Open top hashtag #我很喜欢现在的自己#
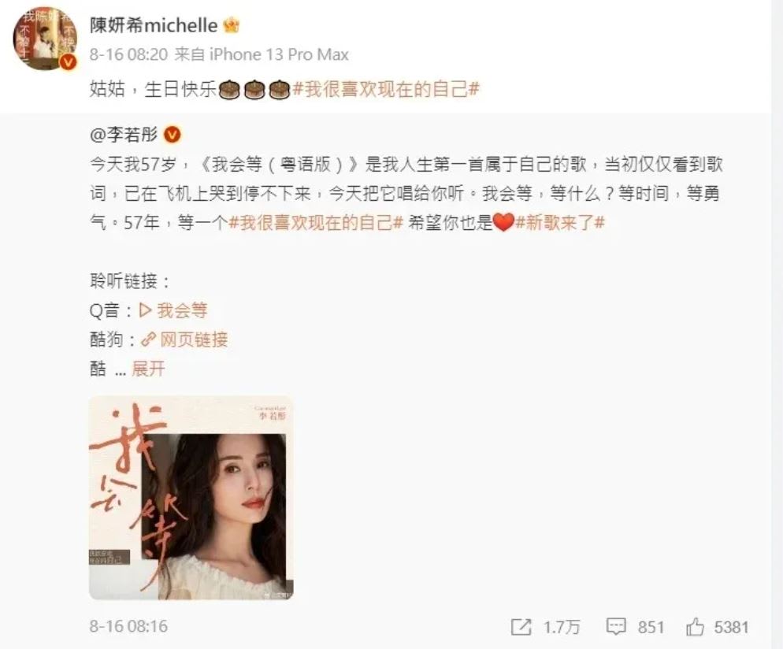This screenshot has width=783, height=649. click(387, 89)
